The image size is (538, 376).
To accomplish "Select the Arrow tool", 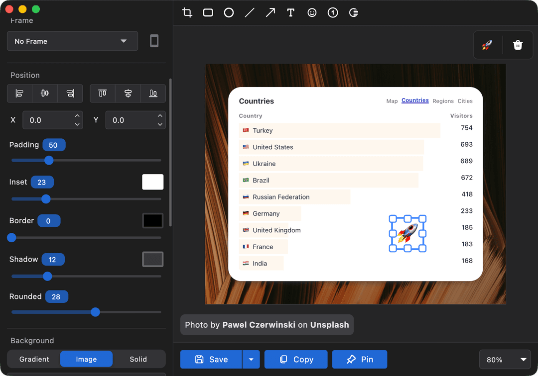I will click(x=270, y=12).
